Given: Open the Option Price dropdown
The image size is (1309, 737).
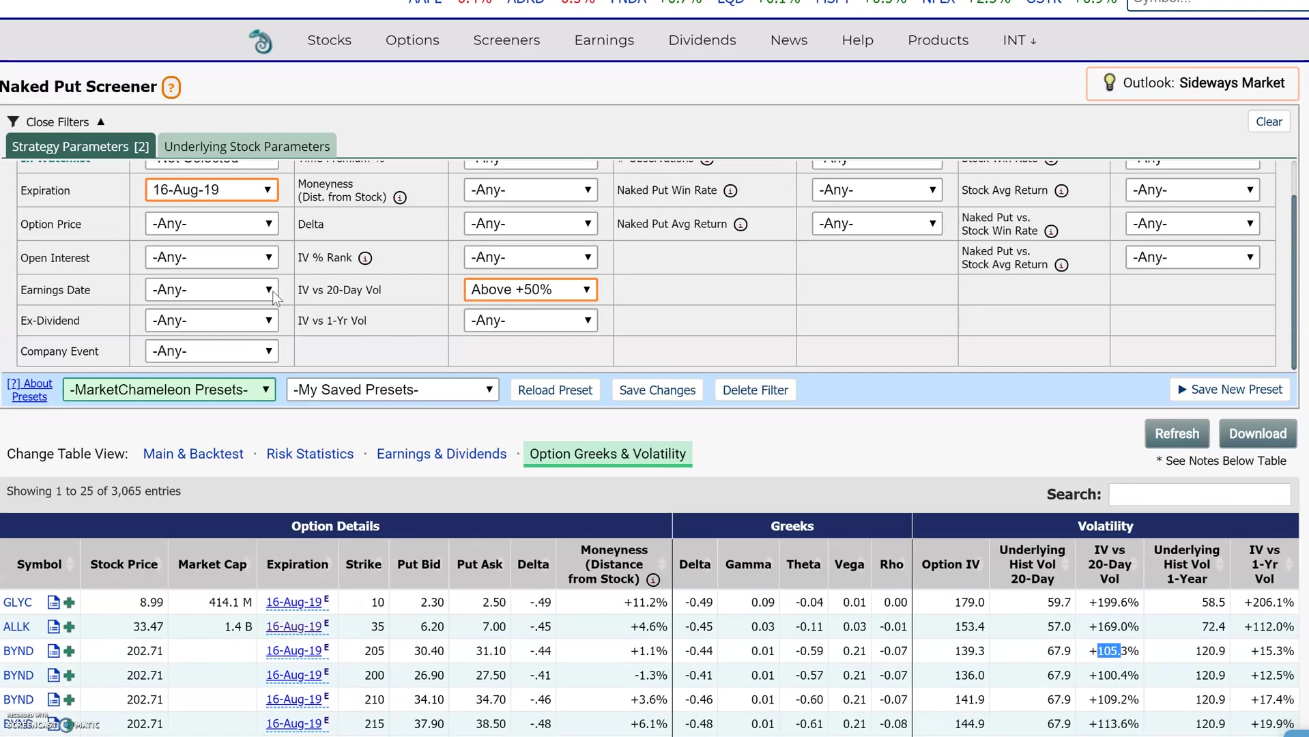Looking at the screenshot, I should point(212,224).
